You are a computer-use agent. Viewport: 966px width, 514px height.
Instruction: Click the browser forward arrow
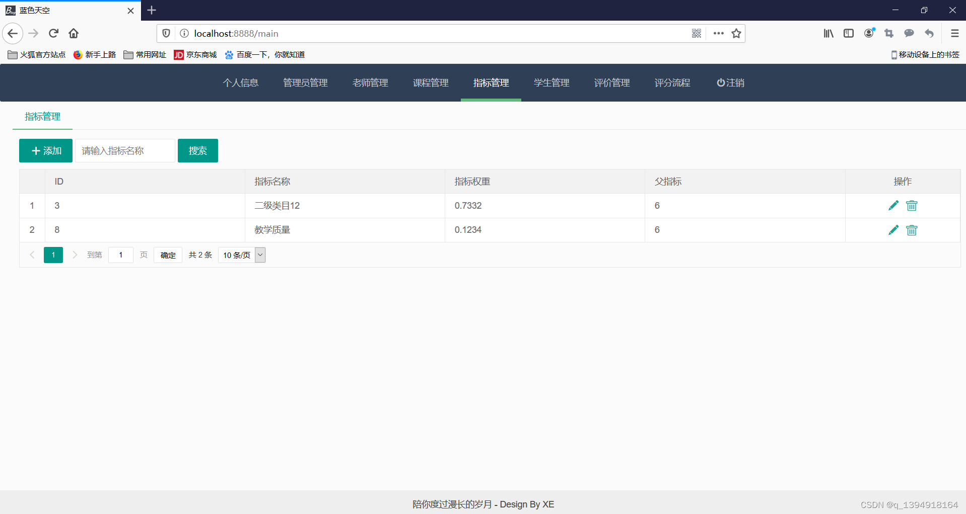pyautogui.click(x=33, y=33)
